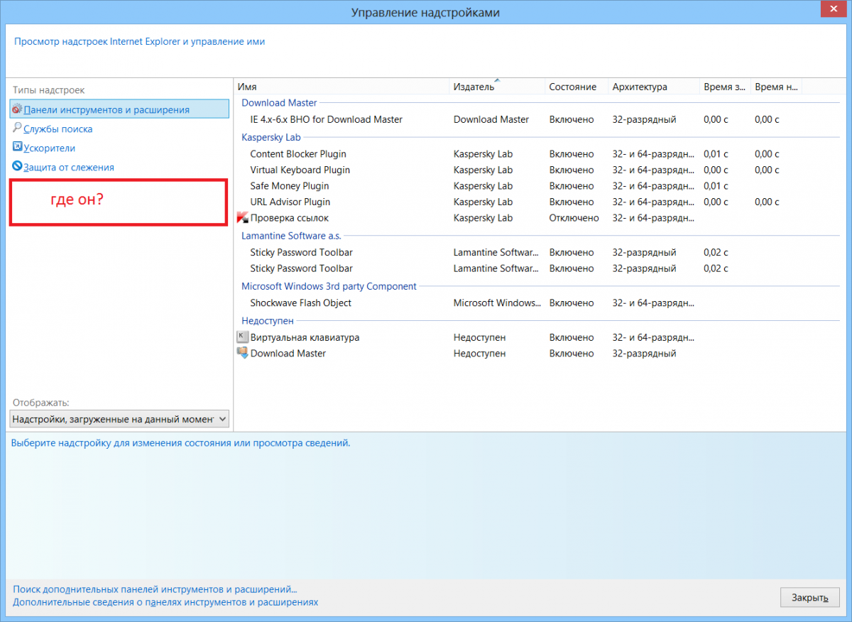Select the Shockwave Flash Object row
Screen dimensions: 852x622
pyautogui.click(x=300, y=303)
